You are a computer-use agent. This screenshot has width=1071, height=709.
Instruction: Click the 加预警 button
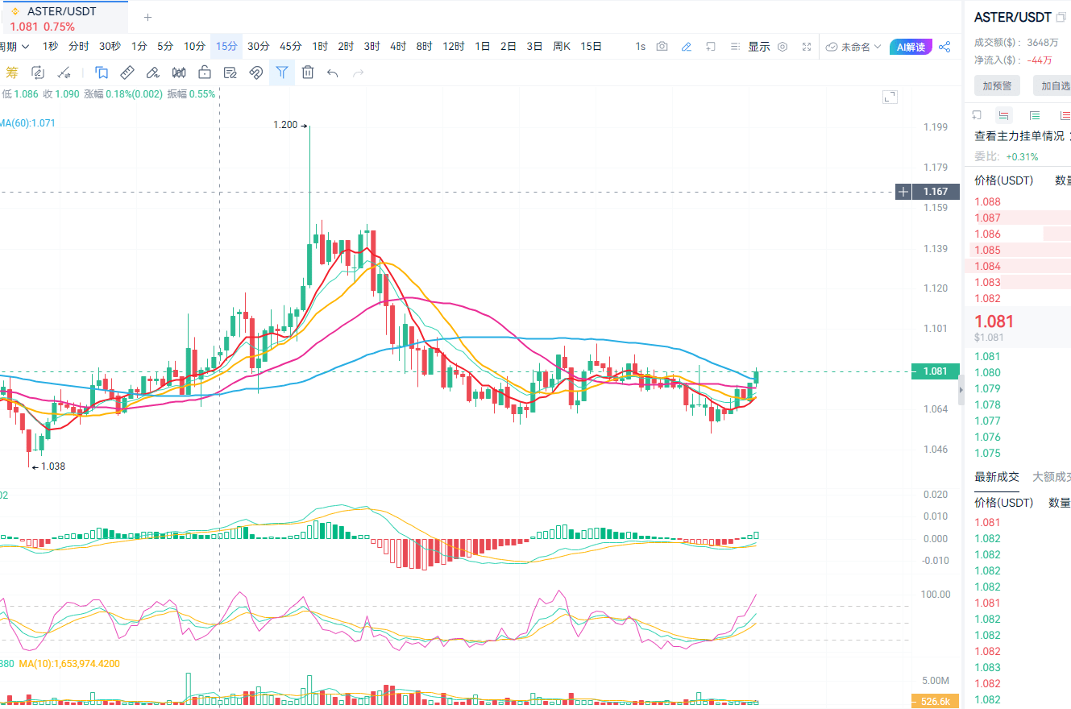[x=997, y=85]
